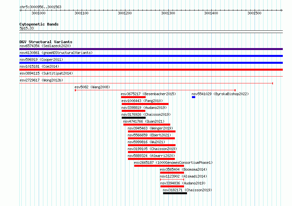Screen dimensions: 292x206
Task: Click the red nsv3199105 variant bar
Action: point(152,152)
